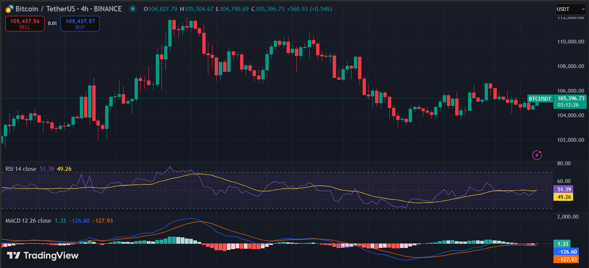
Task: Click the orange −127.93 value in MACD legend
Action: 102,221
